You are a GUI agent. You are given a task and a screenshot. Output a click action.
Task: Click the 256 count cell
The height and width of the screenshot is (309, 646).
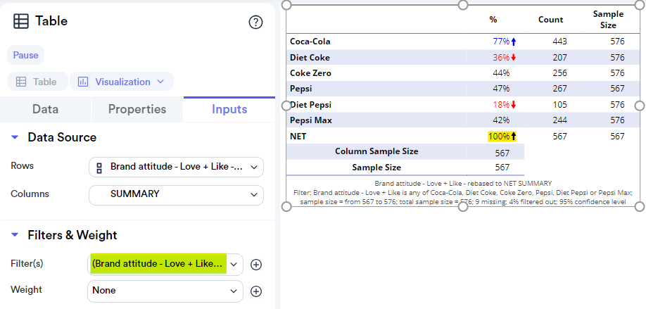click(560, 73)
